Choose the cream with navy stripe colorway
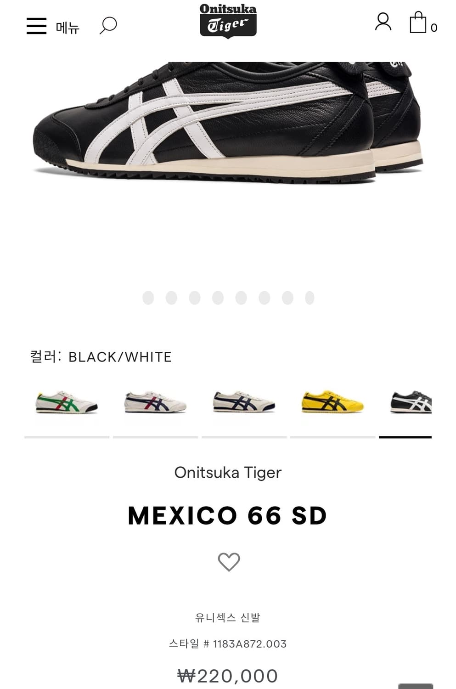Screen dimensions: 456x689 pos(244,403)
